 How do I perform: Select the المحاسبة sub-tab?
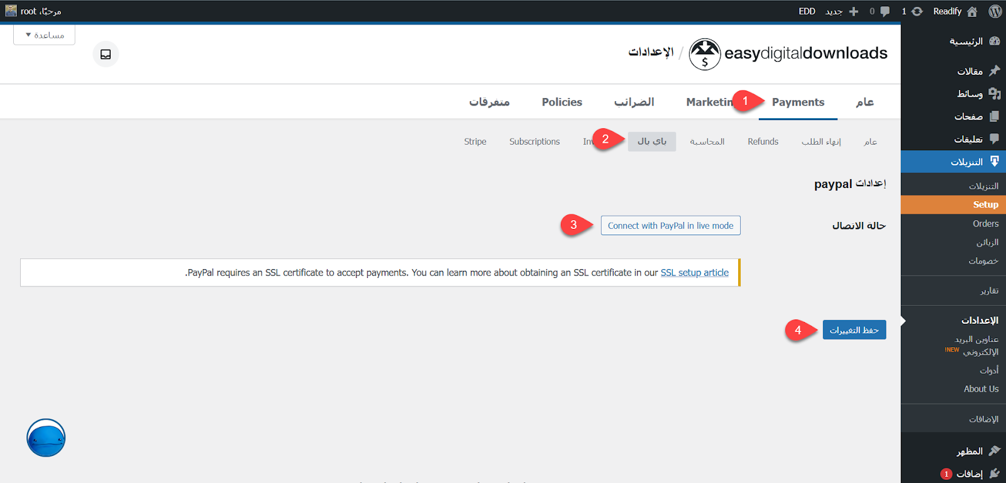click(707, 142)
